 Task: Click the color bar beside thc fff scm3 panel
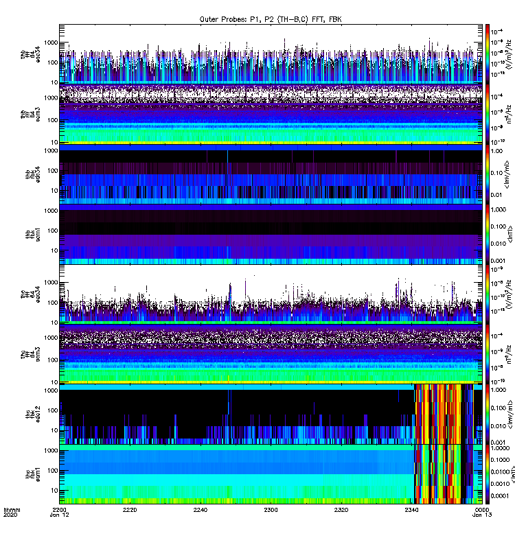(x=488, y=354)
